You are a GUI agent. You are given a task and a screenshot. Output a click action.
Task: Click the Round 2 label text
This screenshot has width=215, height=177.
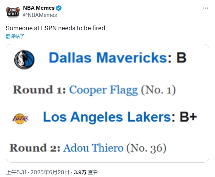[35, 148]
